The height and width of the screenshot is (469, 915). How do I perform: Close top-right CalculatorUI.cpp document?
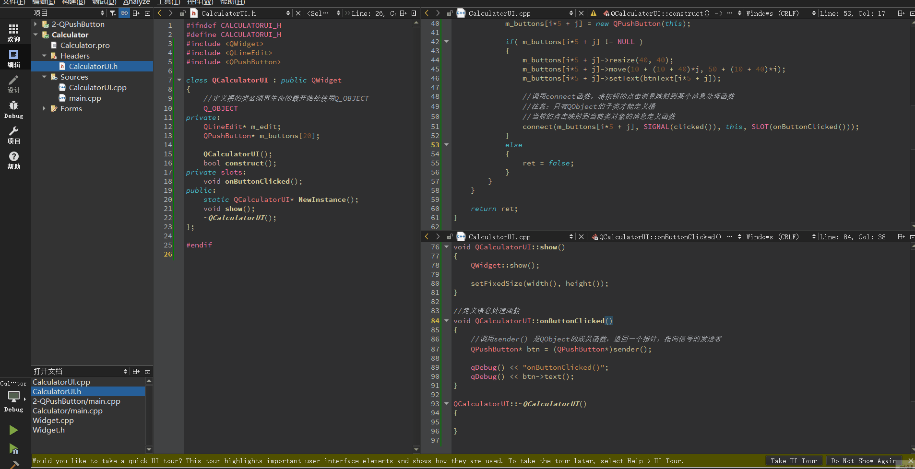coord(581,13)
